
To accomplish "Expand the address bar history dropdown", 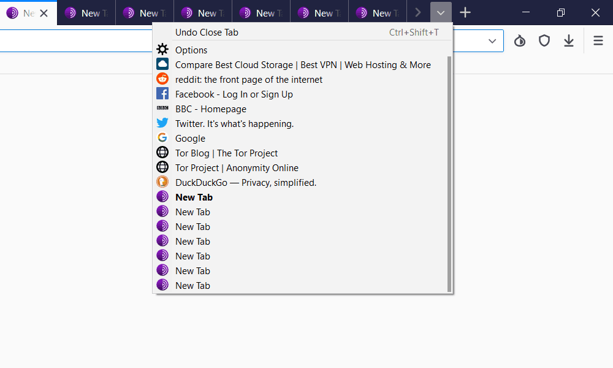I will [x=492, y=41].
